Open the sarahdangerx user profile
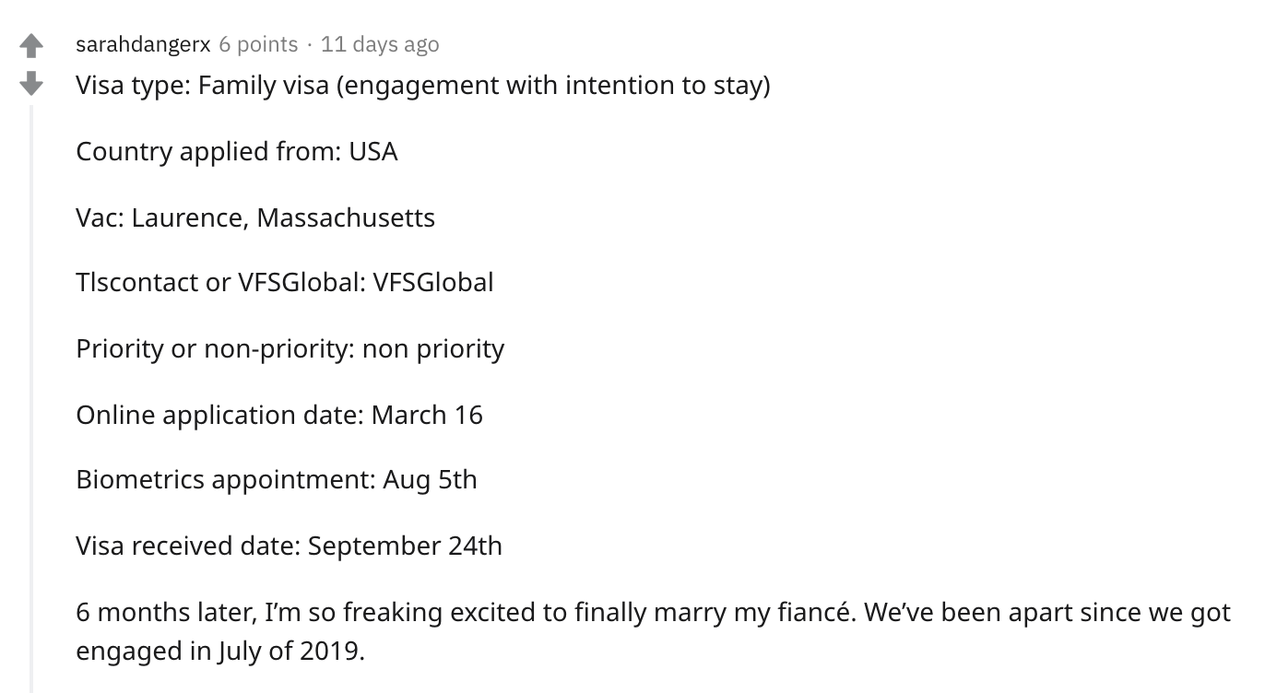Screen dimensions: 1265x693 pyautogui.click(x=143, y=44)
